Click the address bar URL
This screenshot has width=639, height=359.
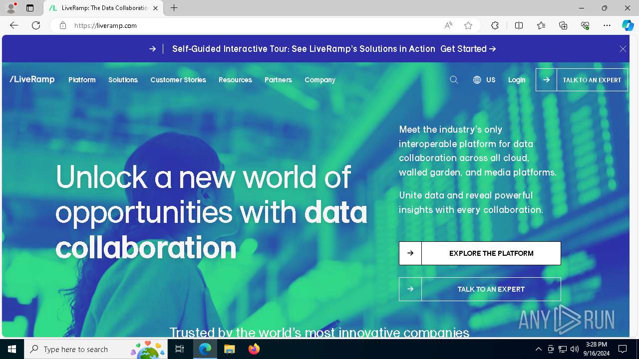coord(105,25)
